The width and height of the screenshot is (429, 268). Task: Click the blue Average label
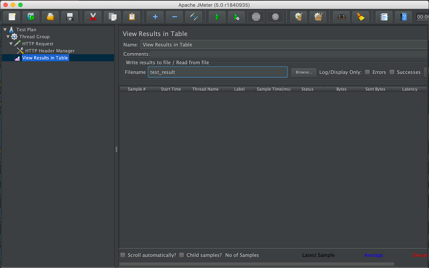(373, 255)
